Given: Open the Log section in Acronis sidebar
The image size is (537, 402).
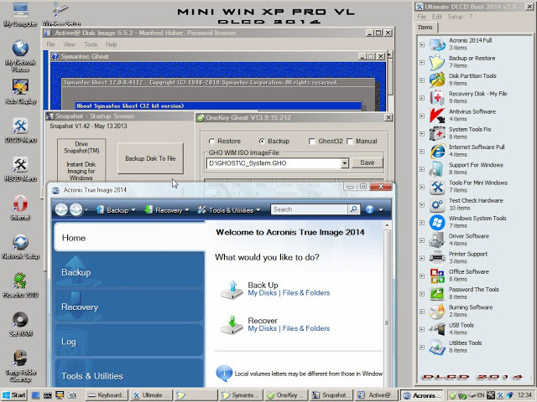Looking at the screenshot, I should (129, 342).
